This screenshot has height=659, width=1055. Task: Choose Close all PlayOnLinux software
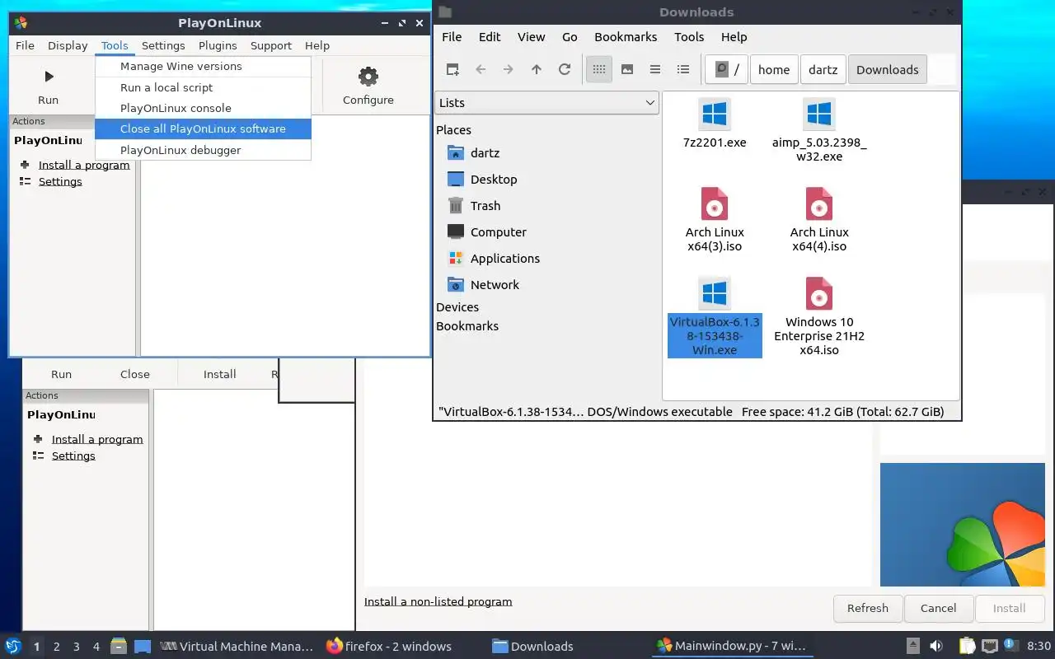[203, 129]
